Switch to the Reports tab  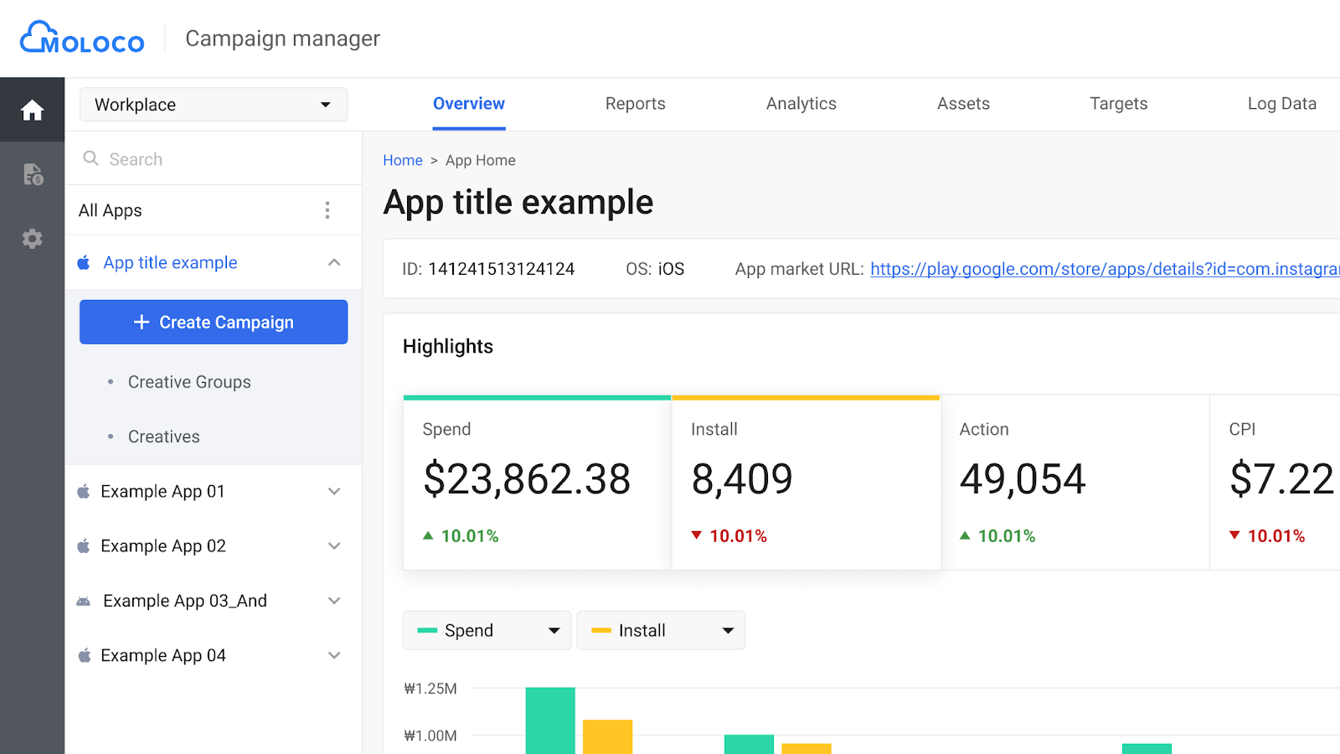[x=635, y=104]
